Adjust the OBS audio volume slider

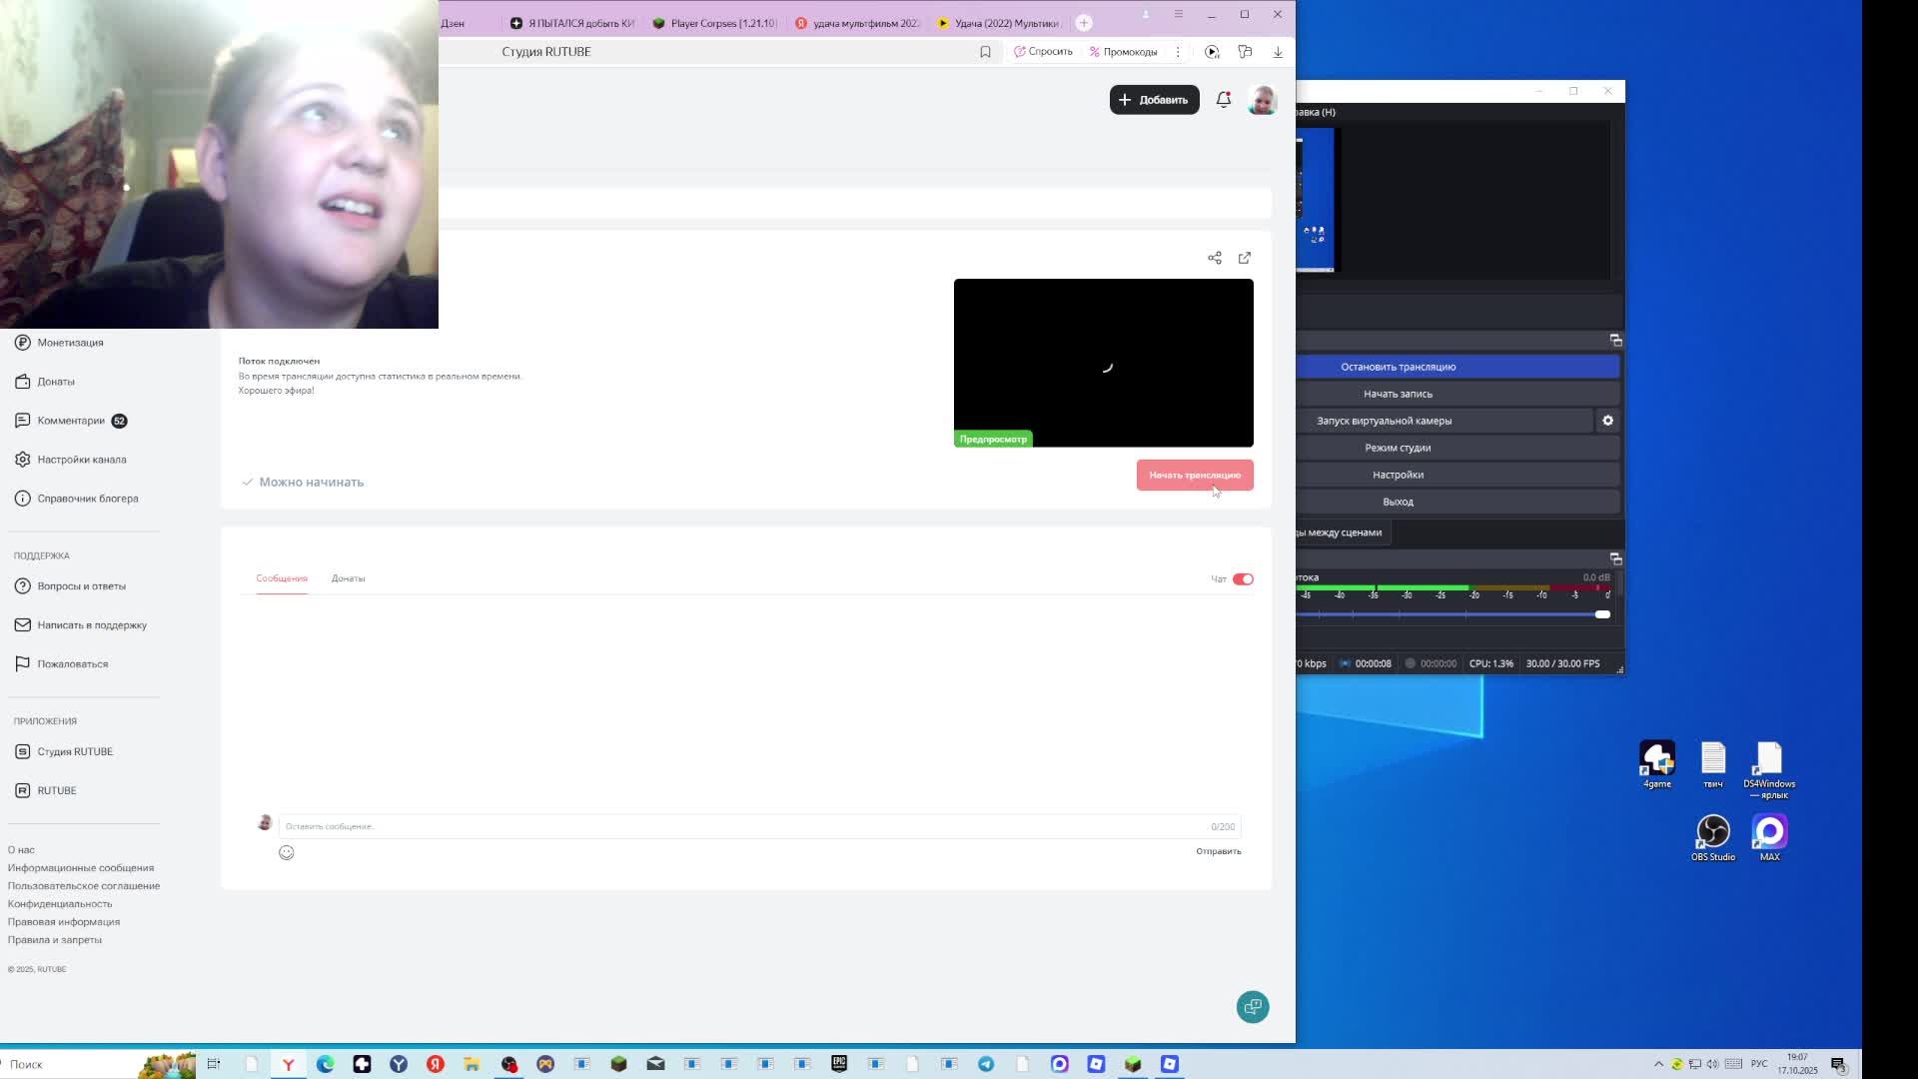[x=1601, y=614]
